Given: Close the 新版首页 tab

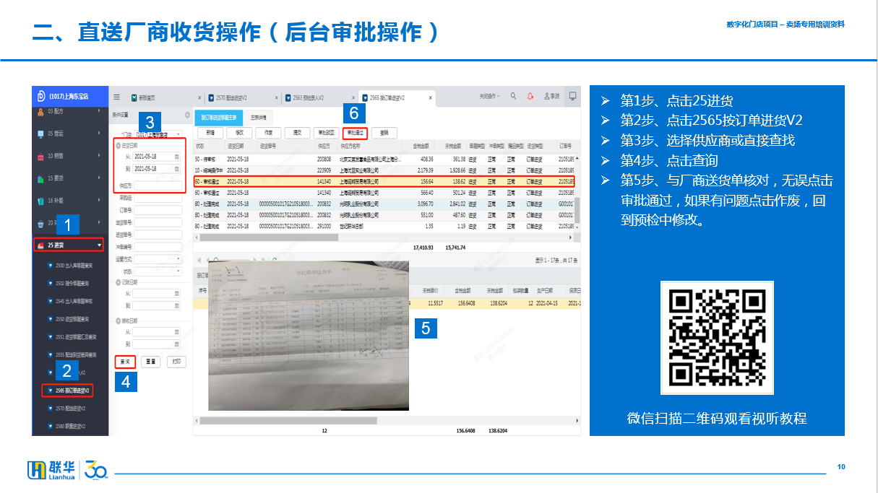Looking at the screenshot, I should pos(199,97).
